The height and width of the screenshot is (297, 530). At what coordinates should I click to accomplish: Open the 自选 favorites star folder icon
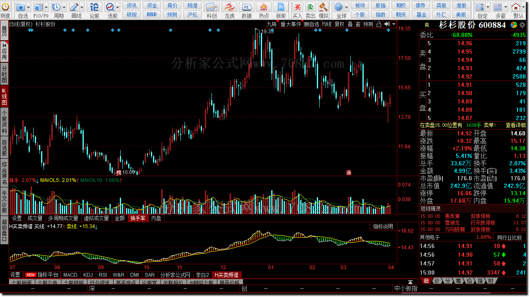(20, 7)
